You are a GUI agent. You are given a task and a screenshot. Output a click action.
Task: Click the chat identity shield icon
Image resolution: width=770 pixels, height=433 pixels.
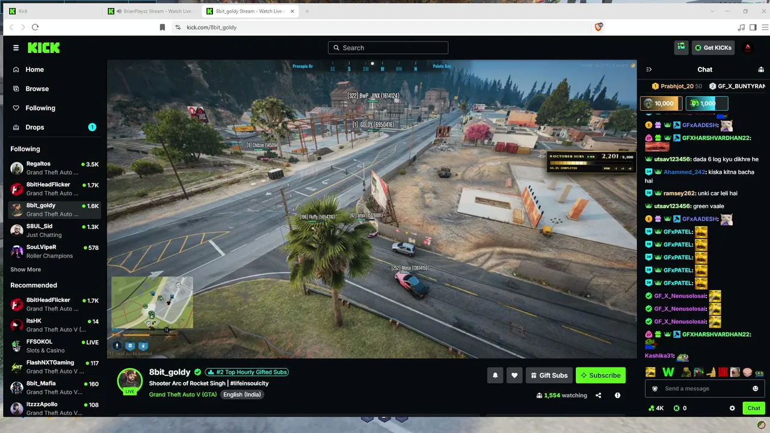coord(655,388)
